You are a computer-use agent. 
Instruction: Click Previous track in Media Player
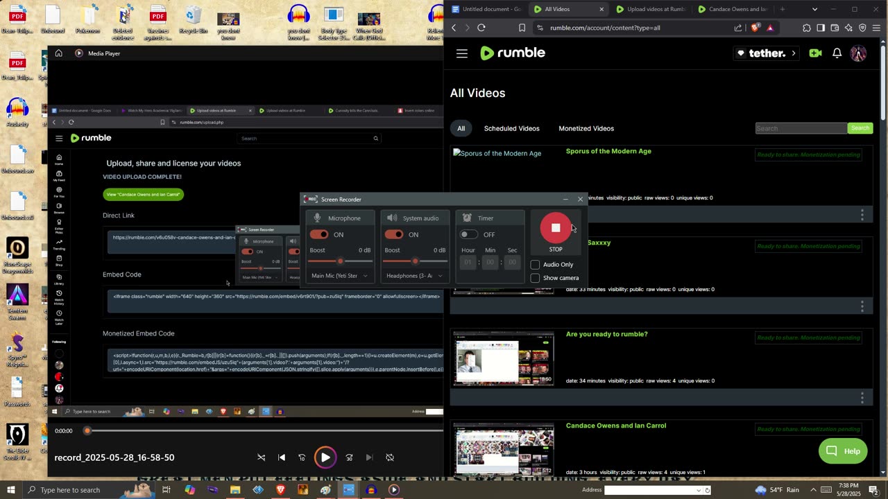point(282,457)
